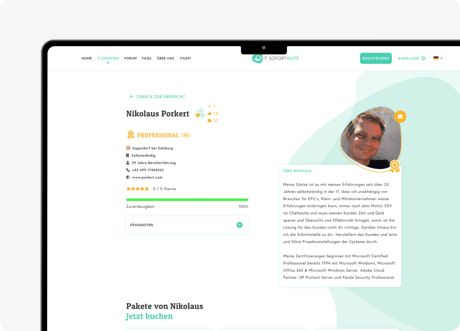Click the green Zuverlässigkeit progress bar
This screenshot has width=460, height=331.
[187, 200]
